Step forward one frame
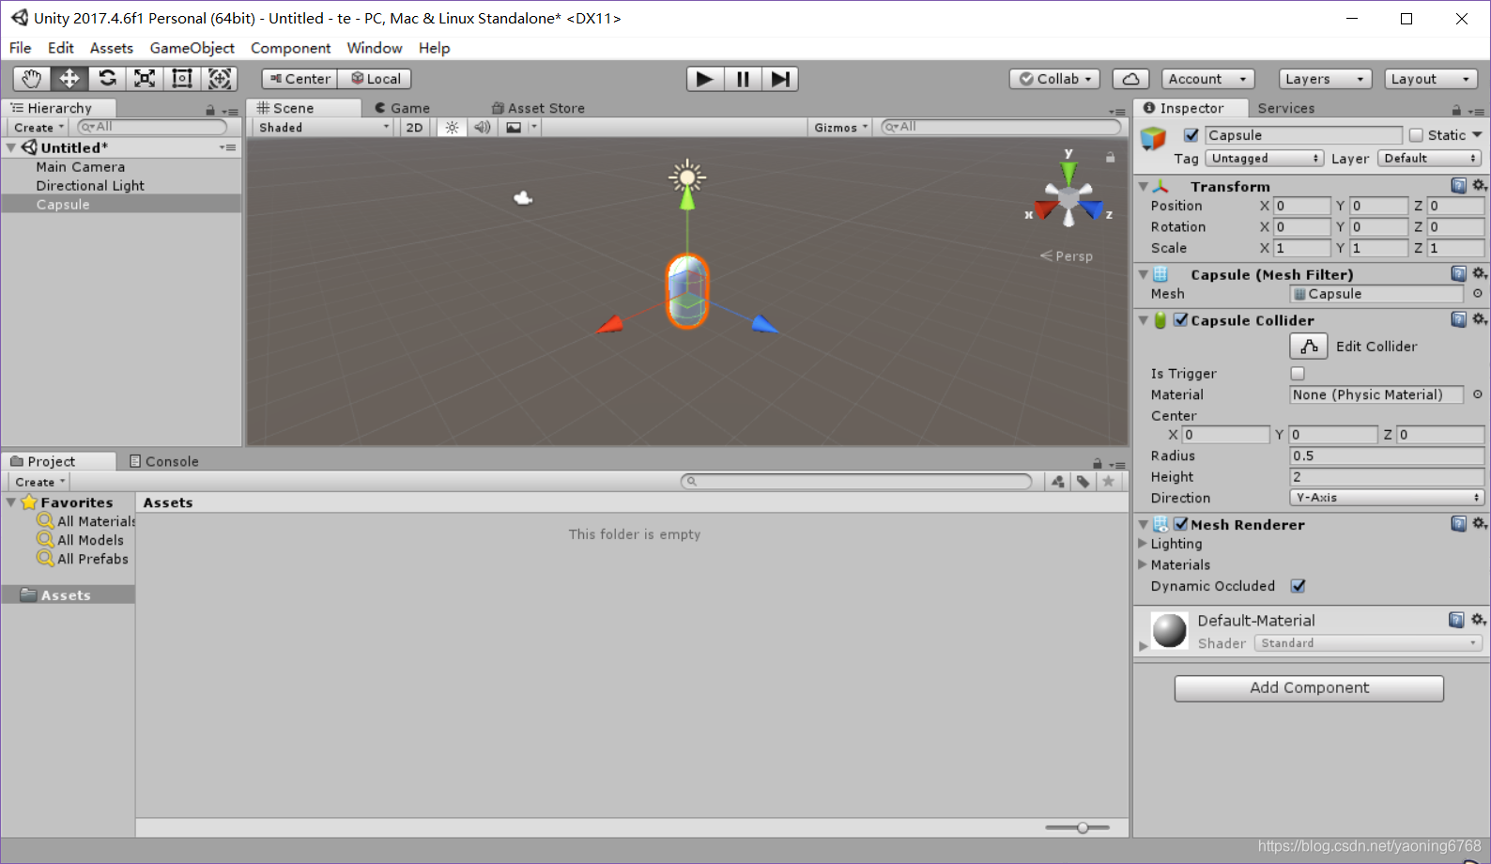Viewport: 1491px width, 864px height. (780, 79)
